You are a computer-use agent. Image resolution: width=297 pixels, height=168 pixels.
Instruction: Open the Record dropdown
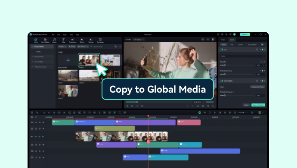click(x=83, y=47)
